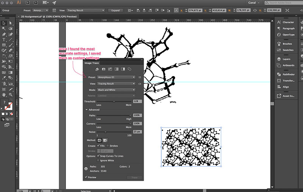Click the Outline preset icon in Image Trace
This screenshot has width=303, height=192.
130,69
